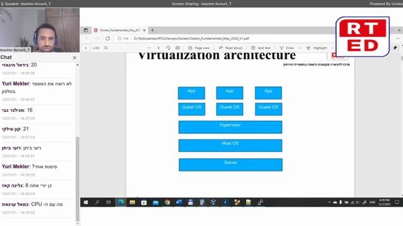403x226 pixels.
Task: Open the Page view option
Action: (199, 48)
